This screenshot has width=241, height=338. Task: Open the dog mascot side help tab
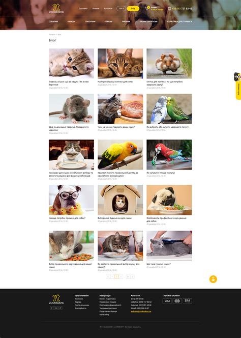[238, 86]
